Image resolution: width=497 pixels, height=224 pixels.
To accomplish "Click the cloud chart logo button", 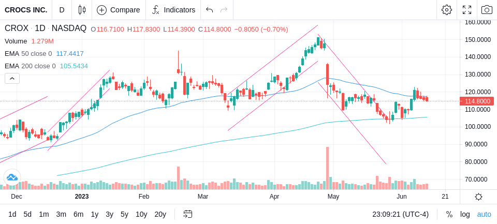I will coord(12,177).
